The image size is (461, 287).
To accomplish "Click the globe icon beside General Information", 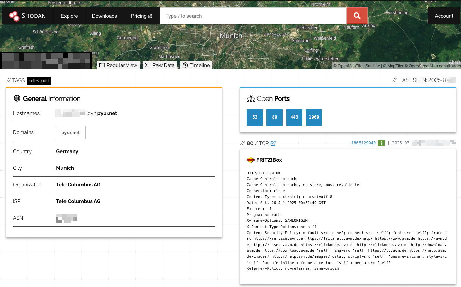I will [x=17, y=98].
